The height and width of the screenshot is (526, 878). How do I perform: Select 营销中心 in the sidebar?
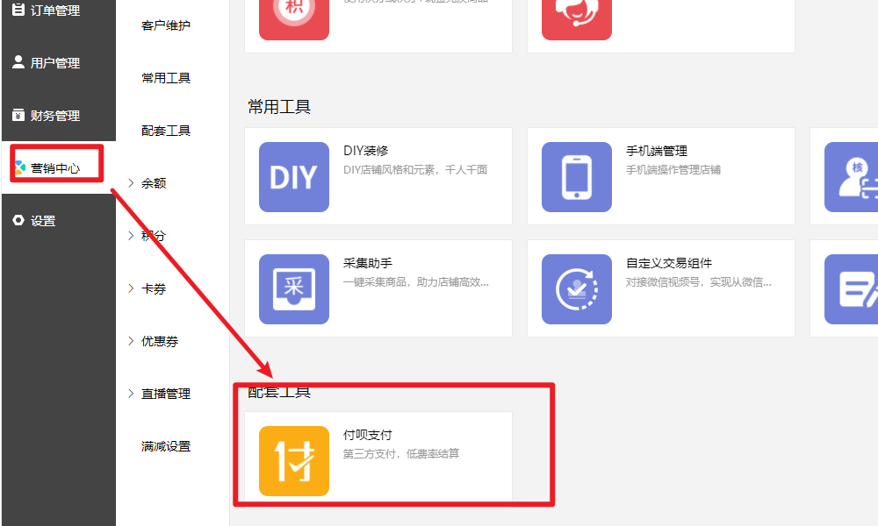(x=59, y=167)
